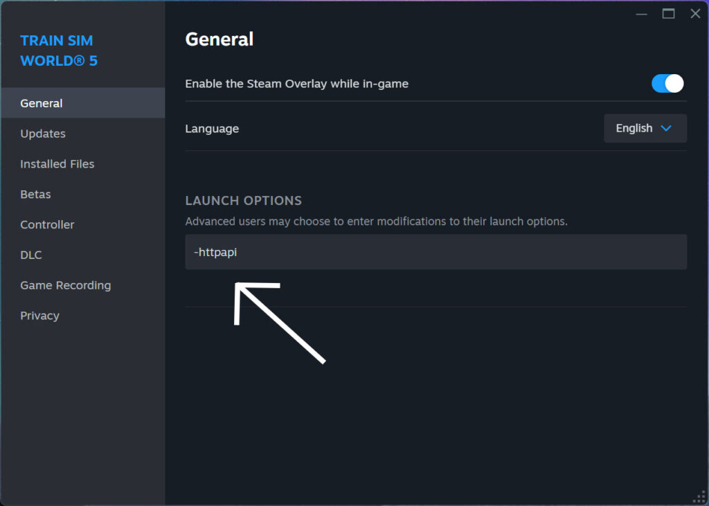Click the LAUNCH OPTIONS heading
Image resolution: width=709 pixels, height=506 pixels.
coord(243,200)
